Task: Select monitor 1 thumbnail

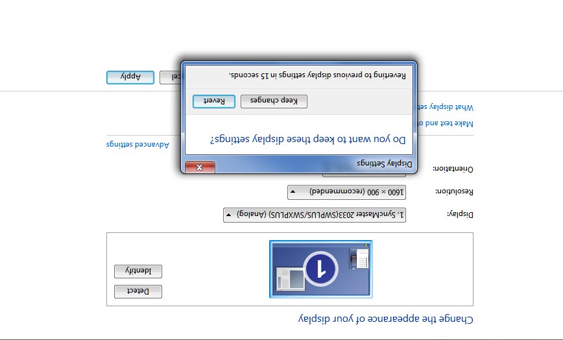Action: pyautogui.click(x=321, y=269)
